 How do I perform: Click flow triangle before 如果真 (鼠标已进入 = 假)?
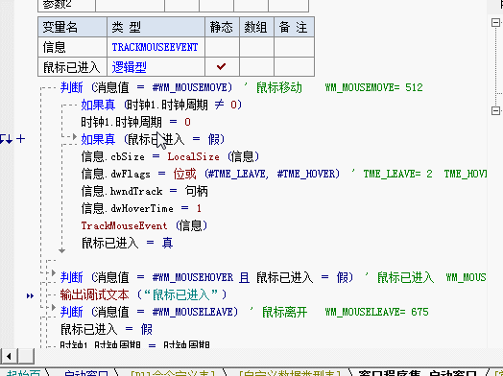pyautogui.click(x=75, y=137)
